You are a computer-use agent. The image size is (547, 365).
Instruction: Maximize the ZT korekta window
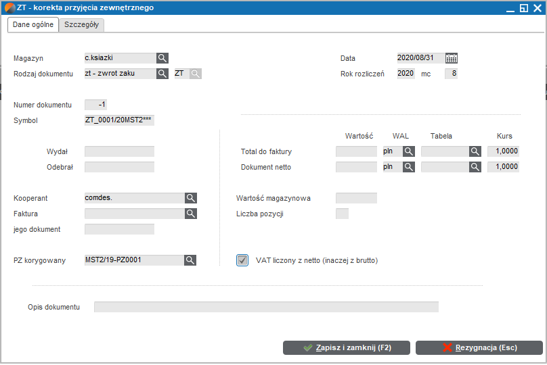(523, 8)
